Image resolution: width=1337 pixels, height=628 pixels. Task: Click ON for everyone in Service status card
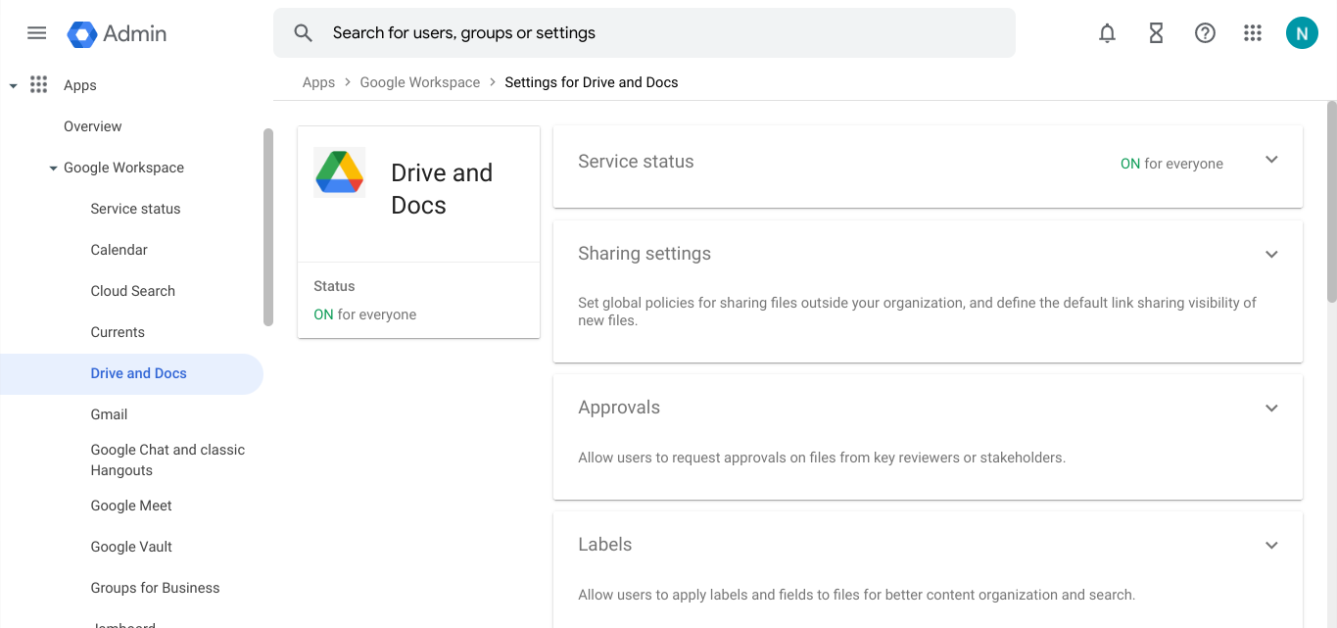point(1171,164)
